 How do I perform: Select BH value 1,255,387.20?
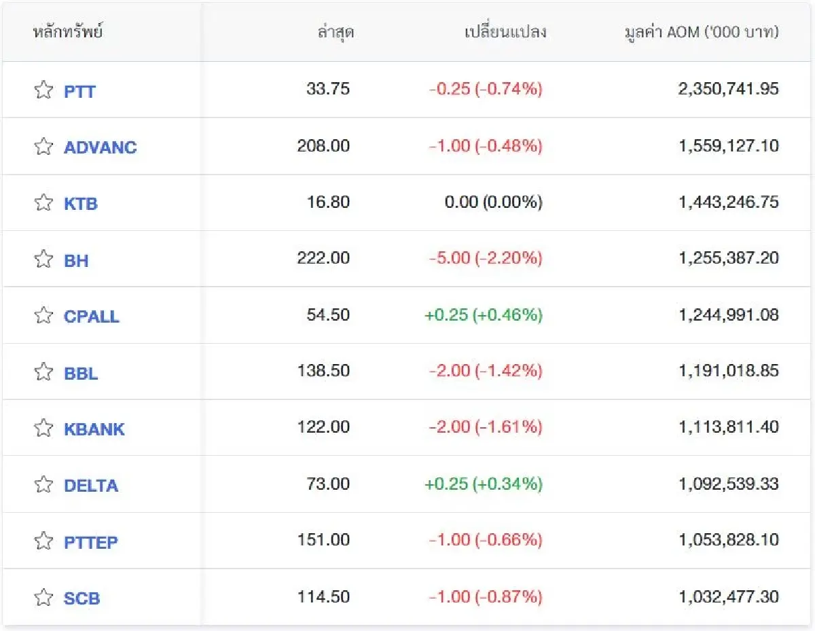[729, 258]
